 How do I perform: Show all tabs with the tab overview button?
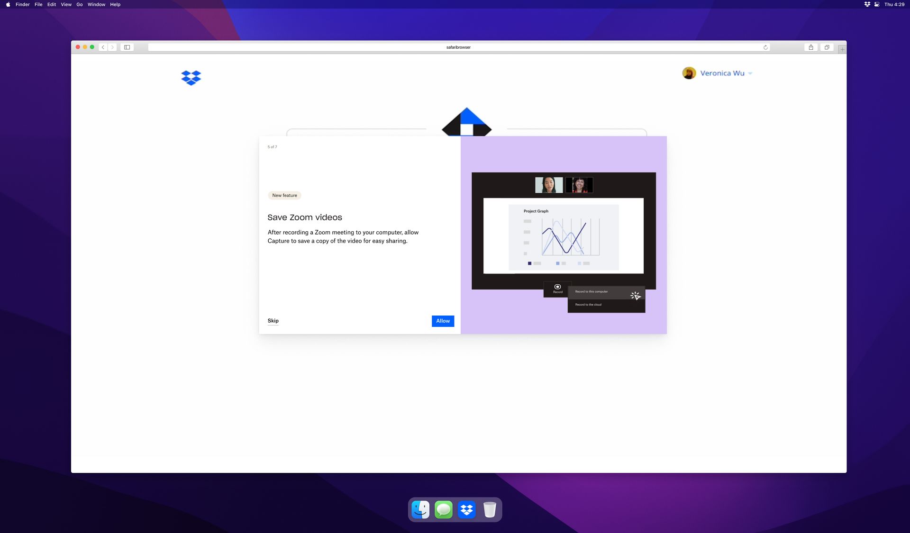827,47
